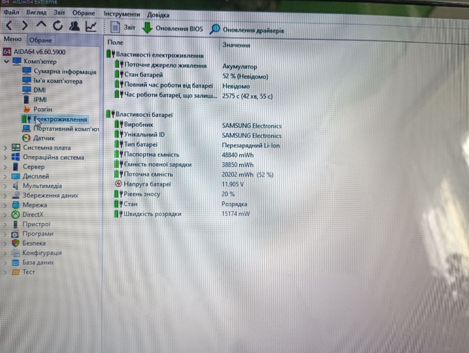Click the Значення column header
Image resolution: width=469 pixels, height=353 pixels.
click(236, 45)
